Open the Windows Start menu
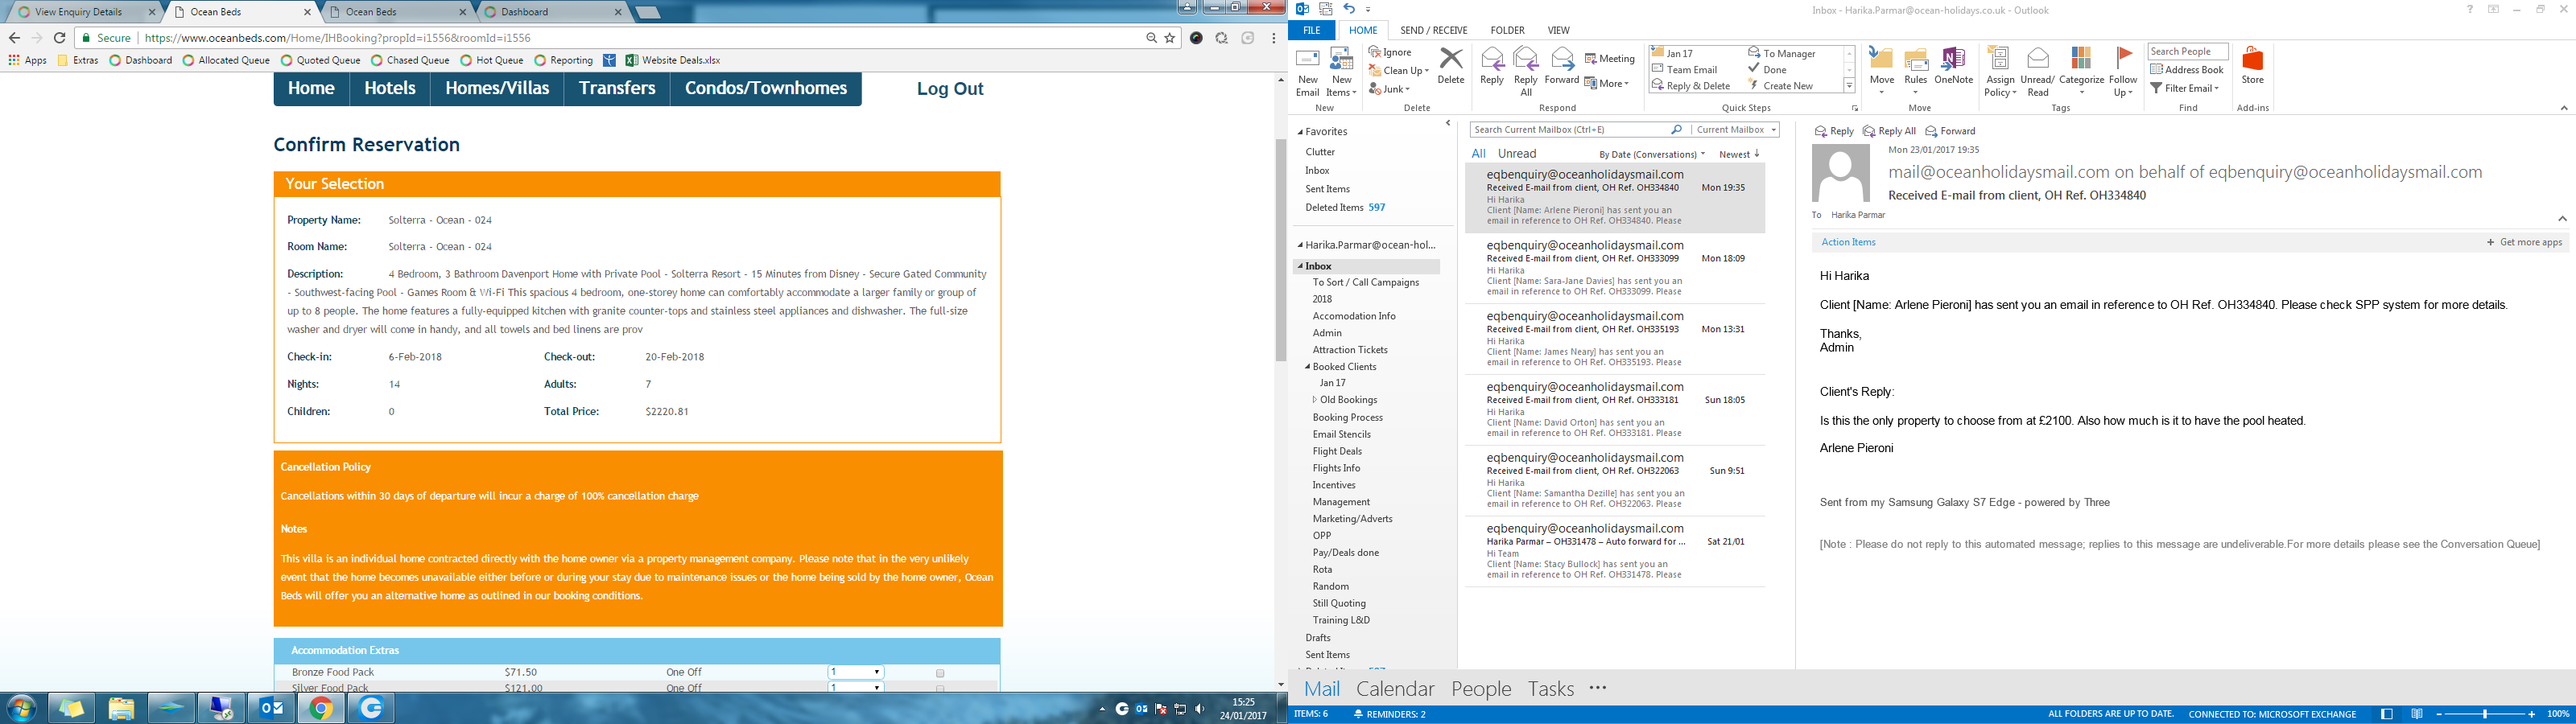The width and height of the screenshot is (2576, 724). coord(21,708)
